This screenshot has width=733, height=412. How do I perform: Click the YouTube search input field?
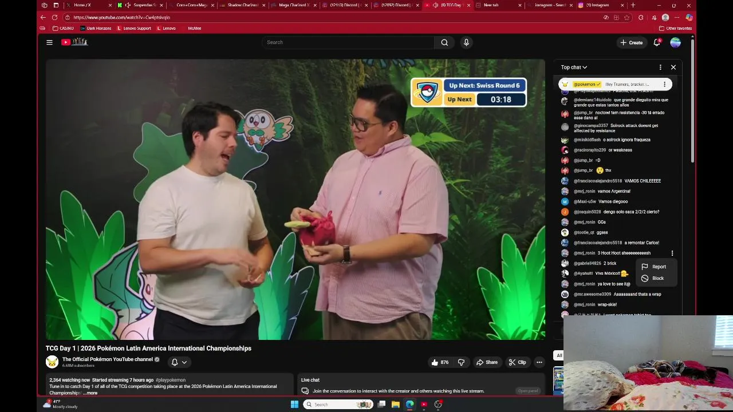tap(348, 42)
